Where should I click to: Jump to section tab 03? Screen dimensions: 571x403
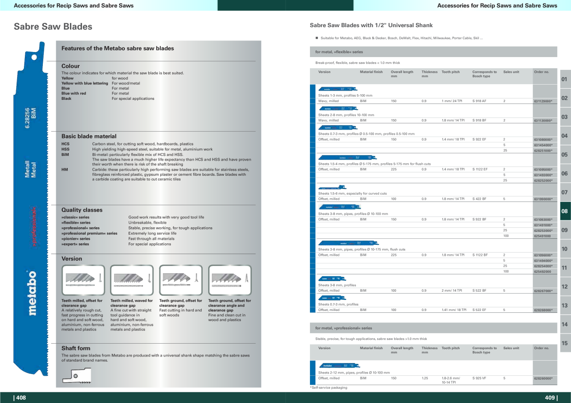[x=565, y=117]
